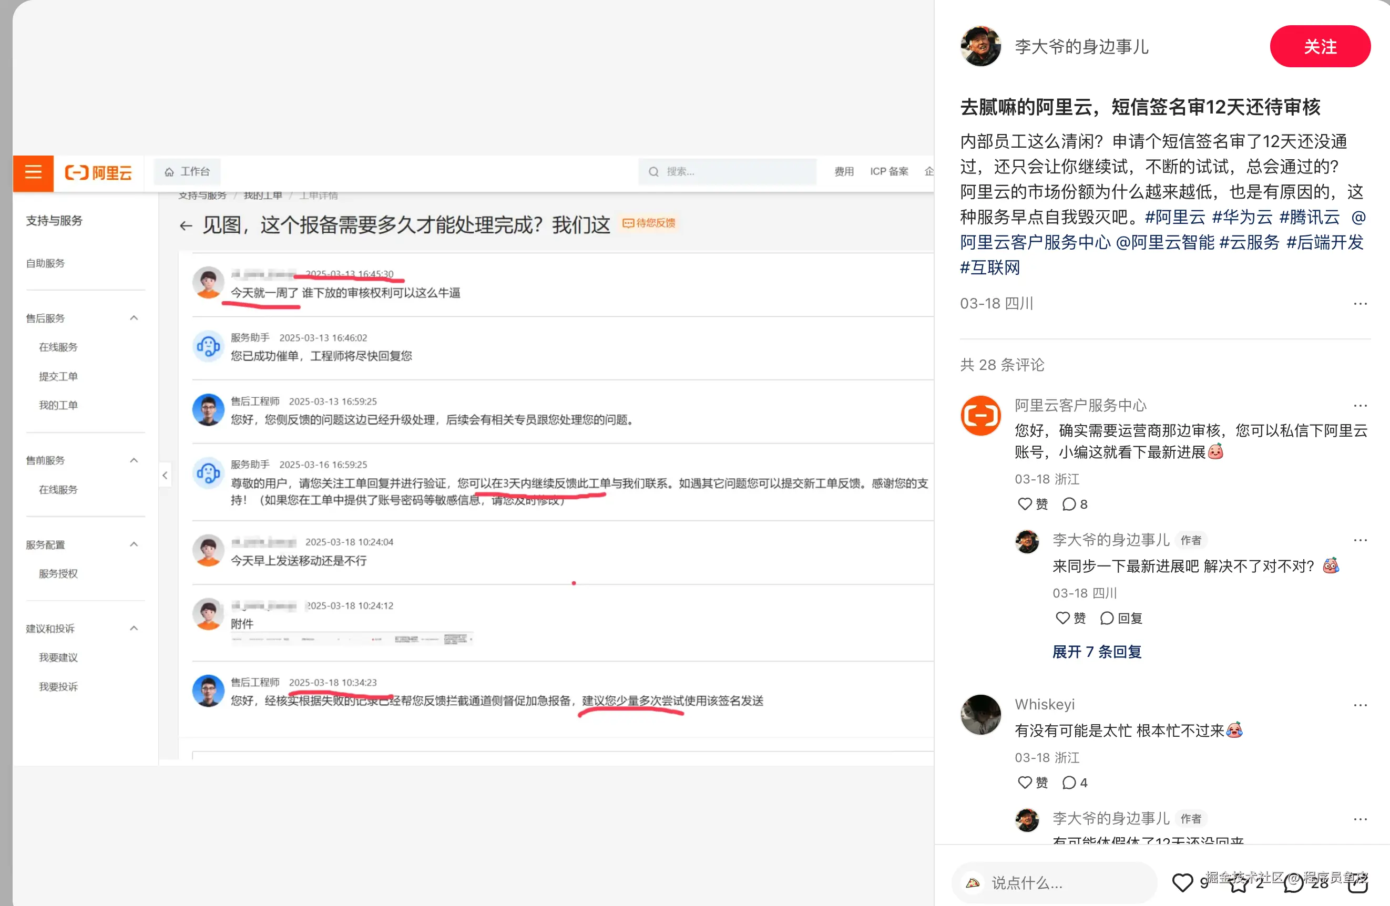1390x906 pixels.
Task: Open the more options dots beside post date
Action: click(x=1360, y=304)
